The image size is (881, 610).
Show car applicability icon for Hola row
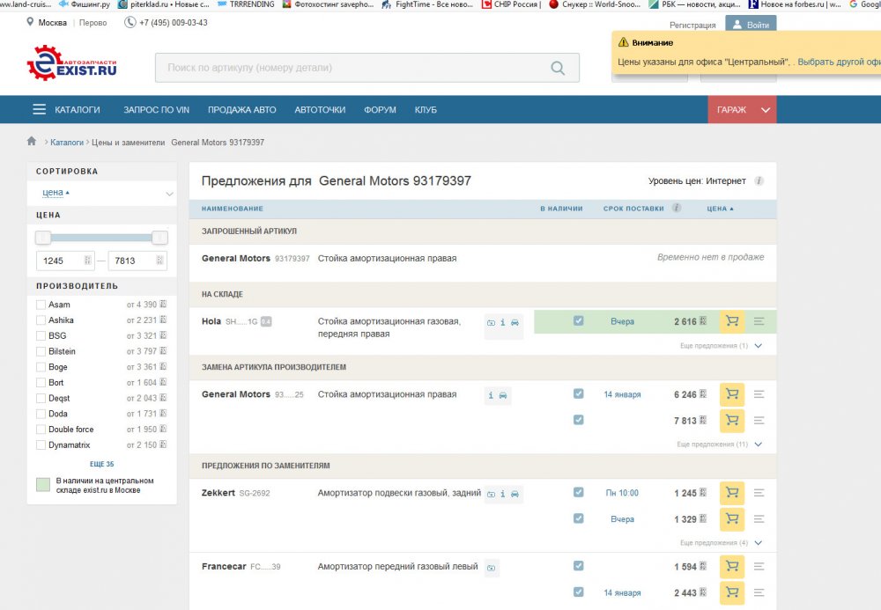(x=515, y=323)
